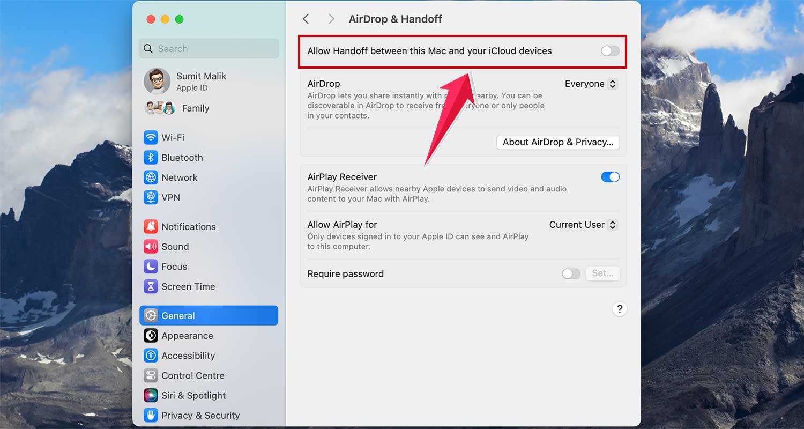Screen dimensions: 804x429
Task: Select the Sound settings icon
Action: click(151, 247)
